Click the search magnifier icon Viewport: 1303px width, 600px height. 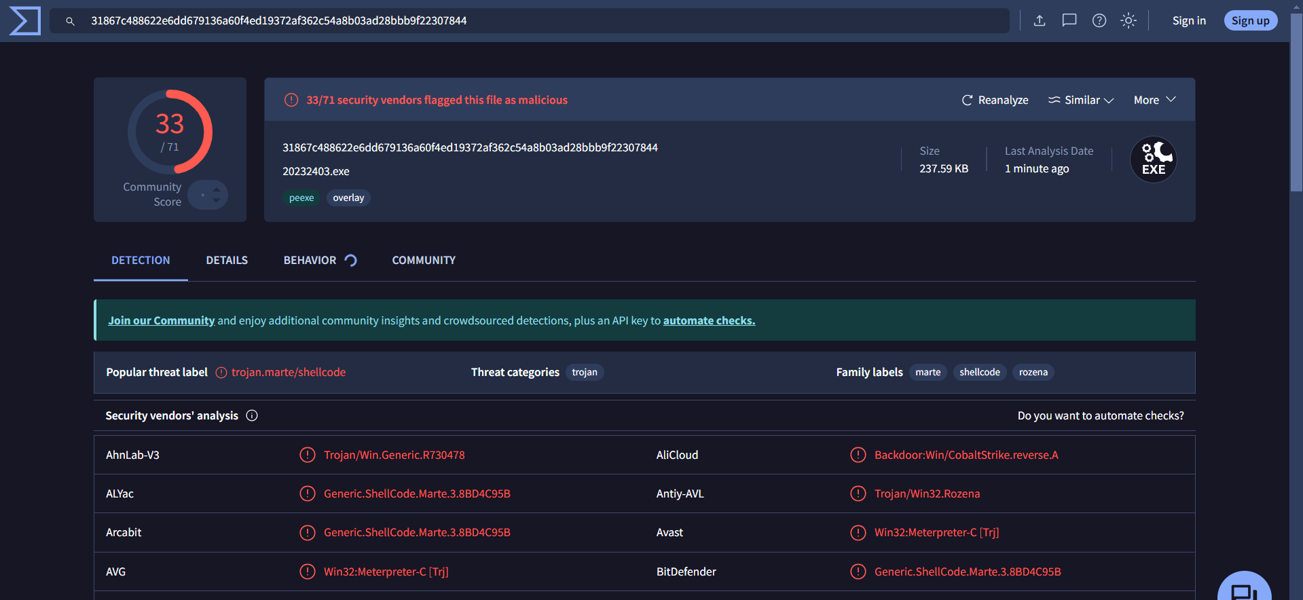[x=70, y=21]
